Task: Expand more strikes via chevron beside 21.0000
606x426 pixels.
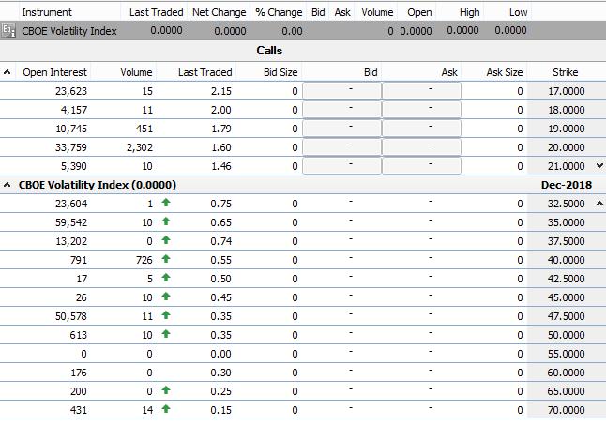Action: point(599,166)
